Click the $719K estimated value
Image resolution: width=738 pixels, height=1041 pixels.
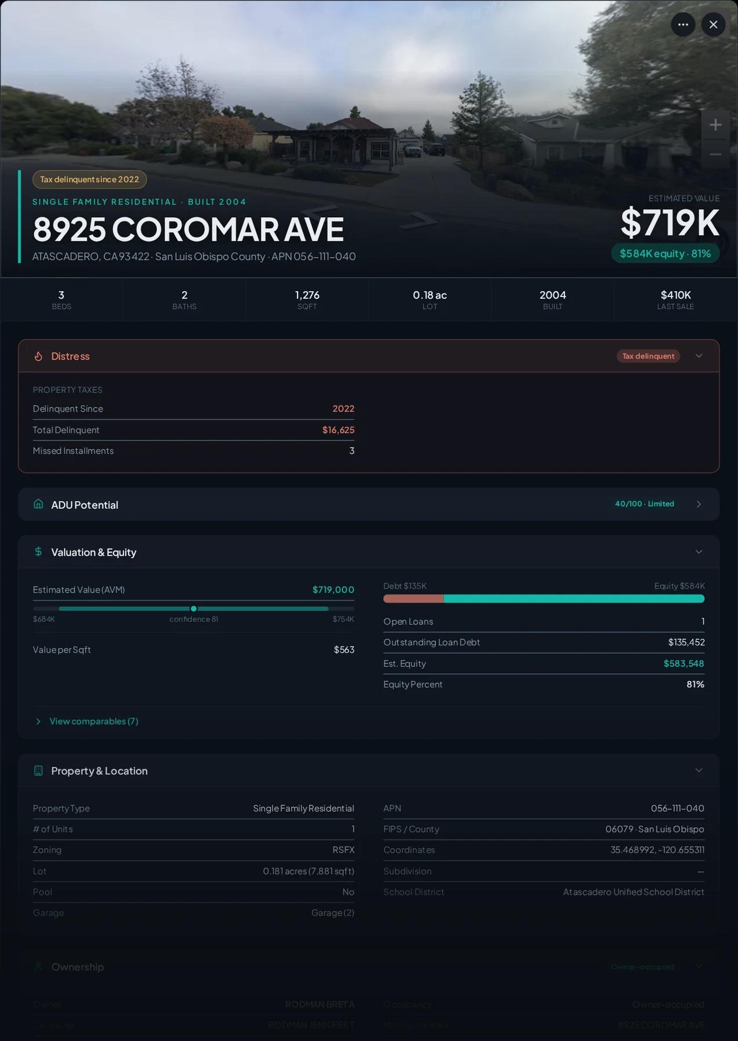[670, 223]
